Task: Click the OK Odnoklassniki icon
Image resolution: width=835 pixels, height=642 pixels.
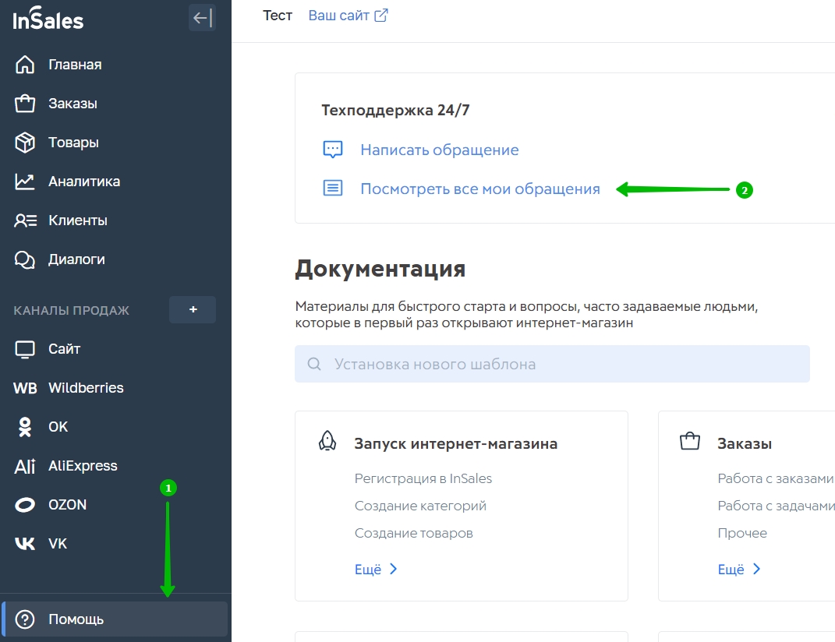Action: [x=24, y=427]
